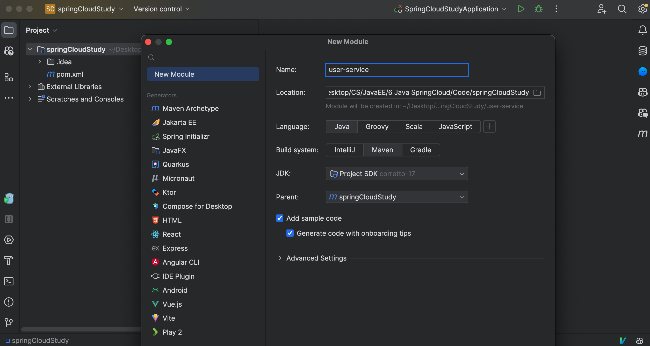Image resolution: width=650 pixels, height=346 pixels.
Task: Open IDE settings gear icon
Action: [x=643, y=9]
